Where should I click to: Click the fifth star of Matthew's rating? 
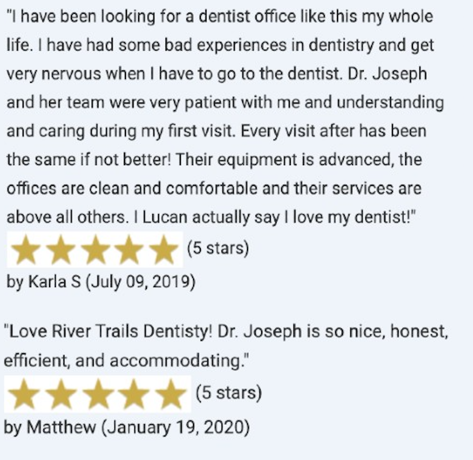[170, 394]
